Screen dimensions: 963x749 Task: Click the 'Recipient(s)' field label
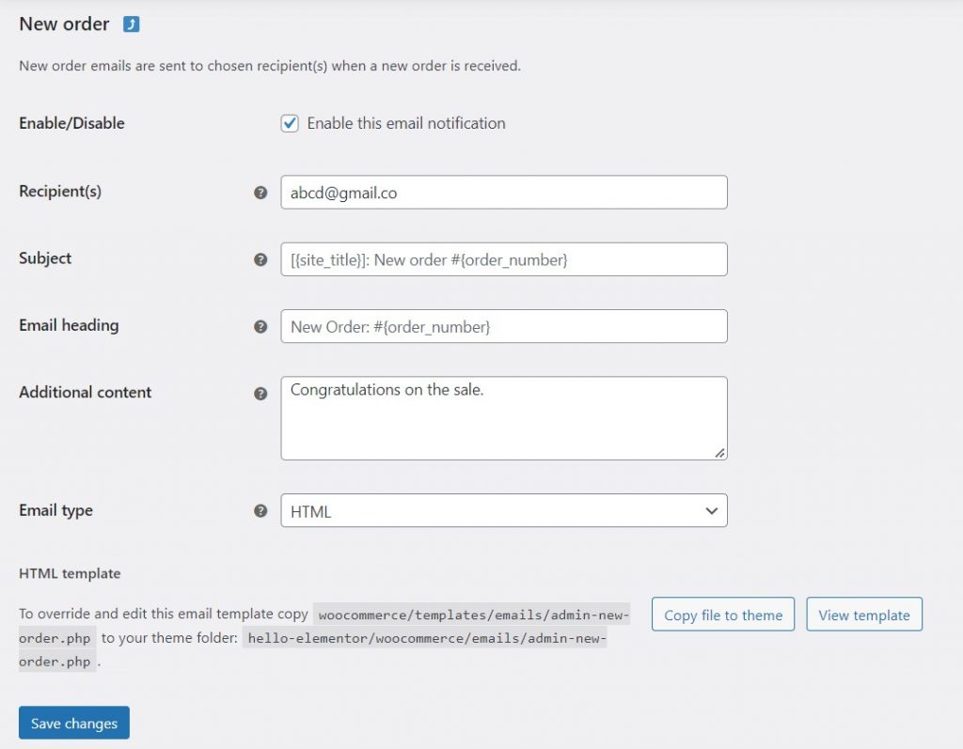(x=60, y=192)
